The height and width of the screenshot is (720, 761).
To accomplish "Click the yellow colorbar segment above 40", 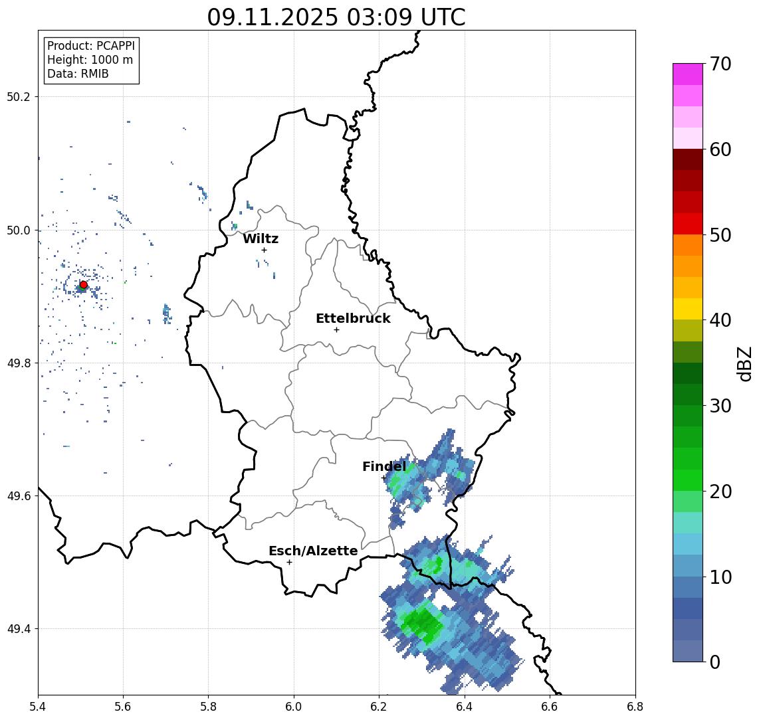I will click(688, 309).
